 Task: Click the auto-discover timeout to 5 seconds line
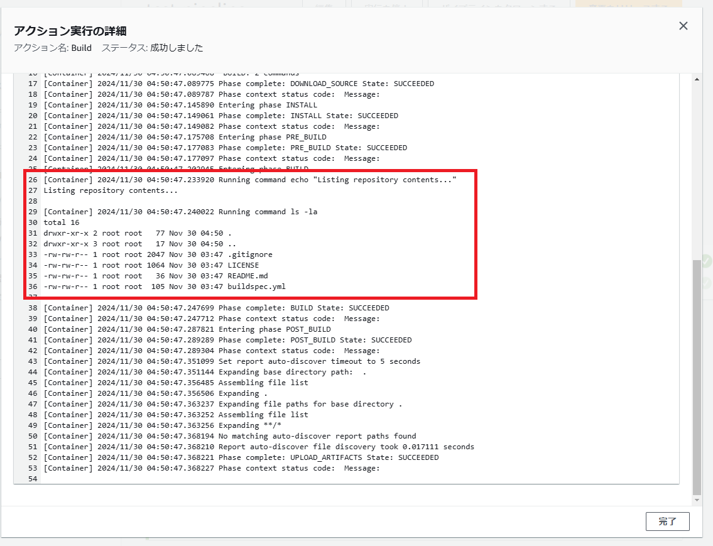pos(232,361)
